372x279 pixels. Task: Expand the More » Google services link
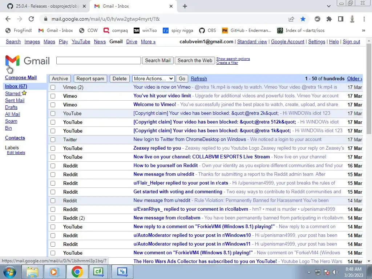click(148, 41)
